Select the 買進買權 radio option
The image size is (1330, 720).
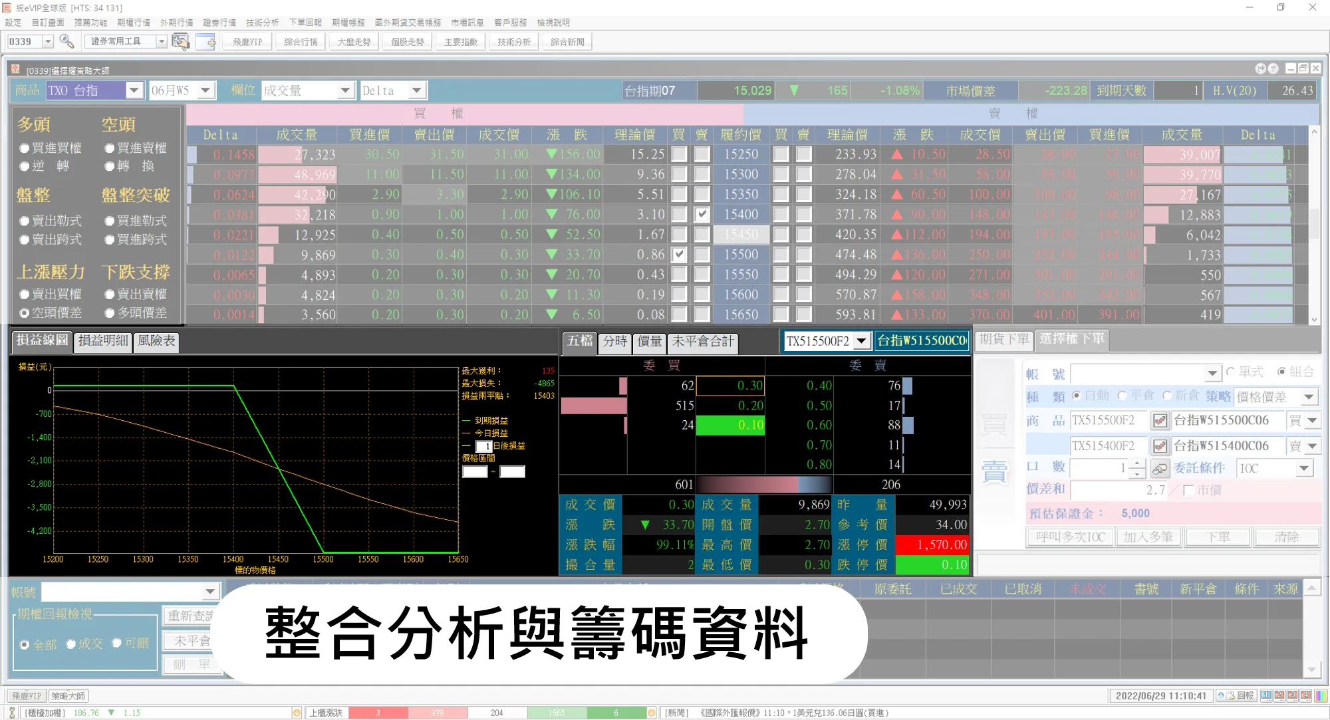(25, 148)
